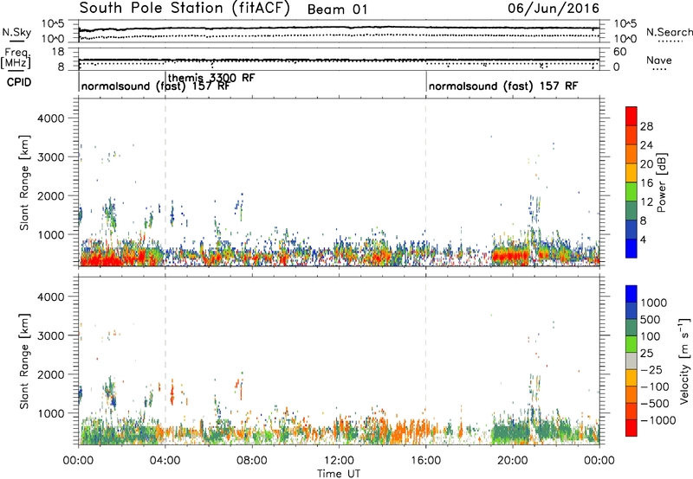Click the '12' tick on Power color bar

pyautogui.click(x=646, y=202)
